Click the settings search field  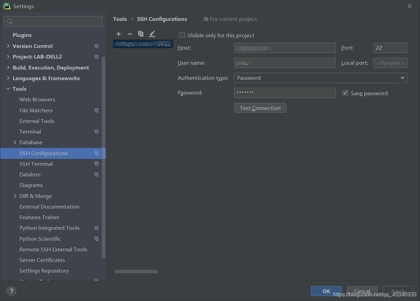tap(53, 21)
